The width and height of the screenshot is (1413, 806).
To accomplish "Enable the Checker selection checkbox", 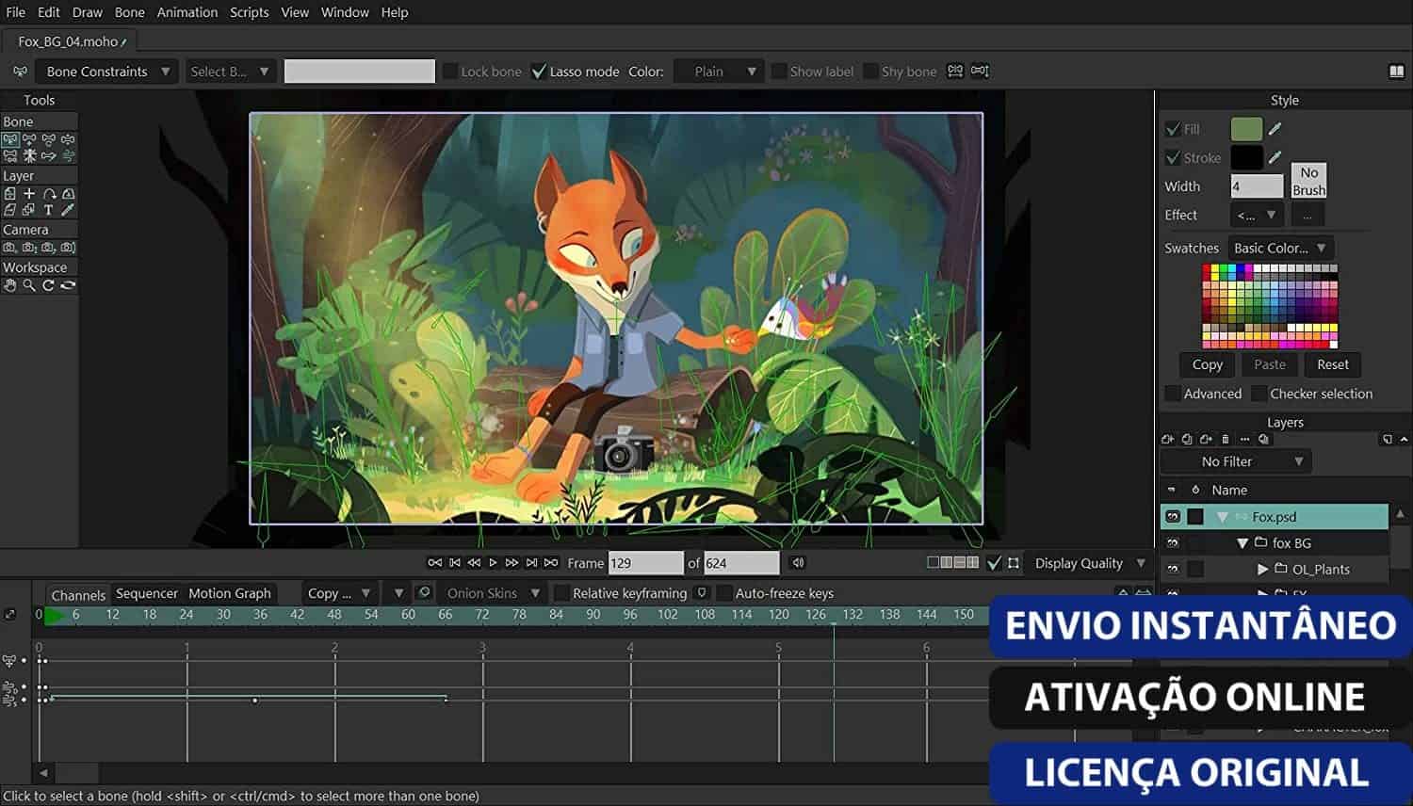I will [x=1259, y=394].
